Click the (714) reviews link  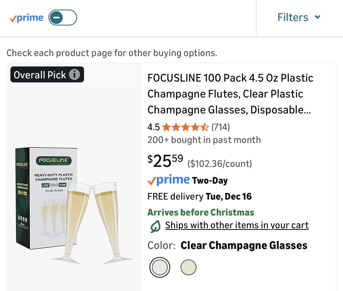(x=221, y=127)
